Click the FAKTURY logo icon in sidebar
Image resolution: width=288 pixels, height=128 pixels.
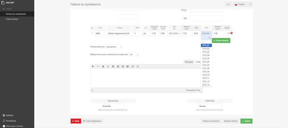tap(3, 3)
